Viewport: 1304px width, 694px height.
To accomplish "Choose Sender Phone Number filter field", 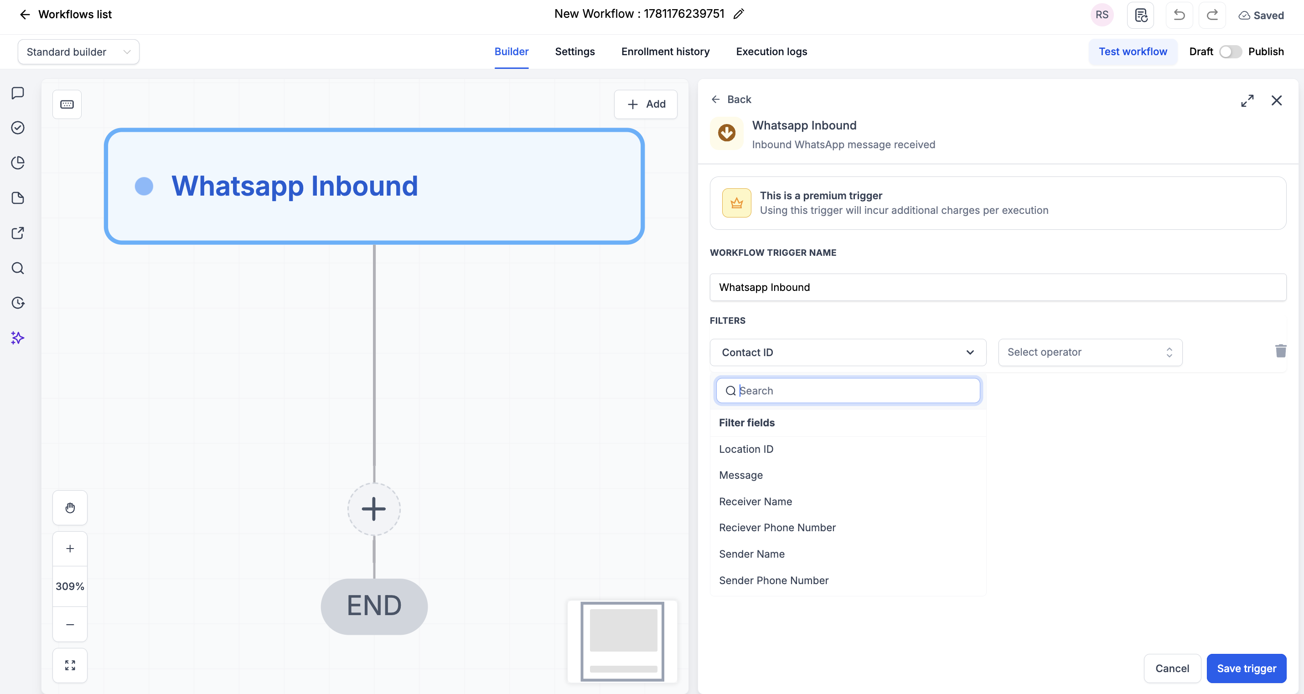I will (848, 580).
